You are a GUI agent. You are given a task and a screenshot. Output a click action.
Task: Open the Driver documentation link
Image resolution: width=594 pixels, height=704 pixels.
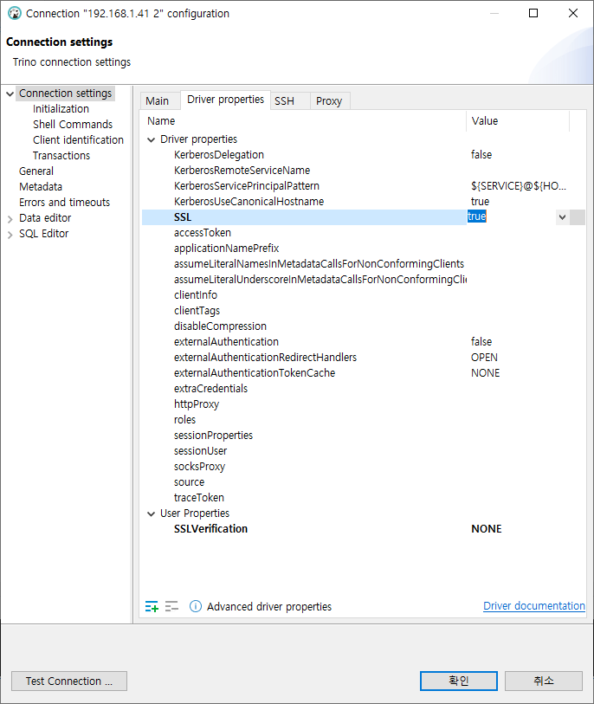tap(534, 605)
